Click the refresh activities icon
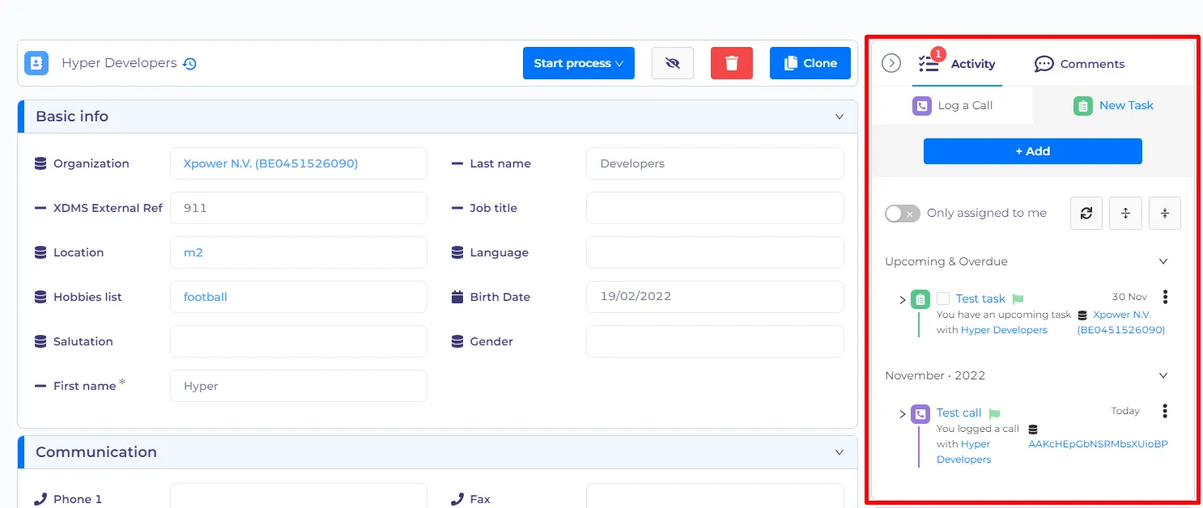Screen dimensions: 1203x508 (x=1086, y=214)
